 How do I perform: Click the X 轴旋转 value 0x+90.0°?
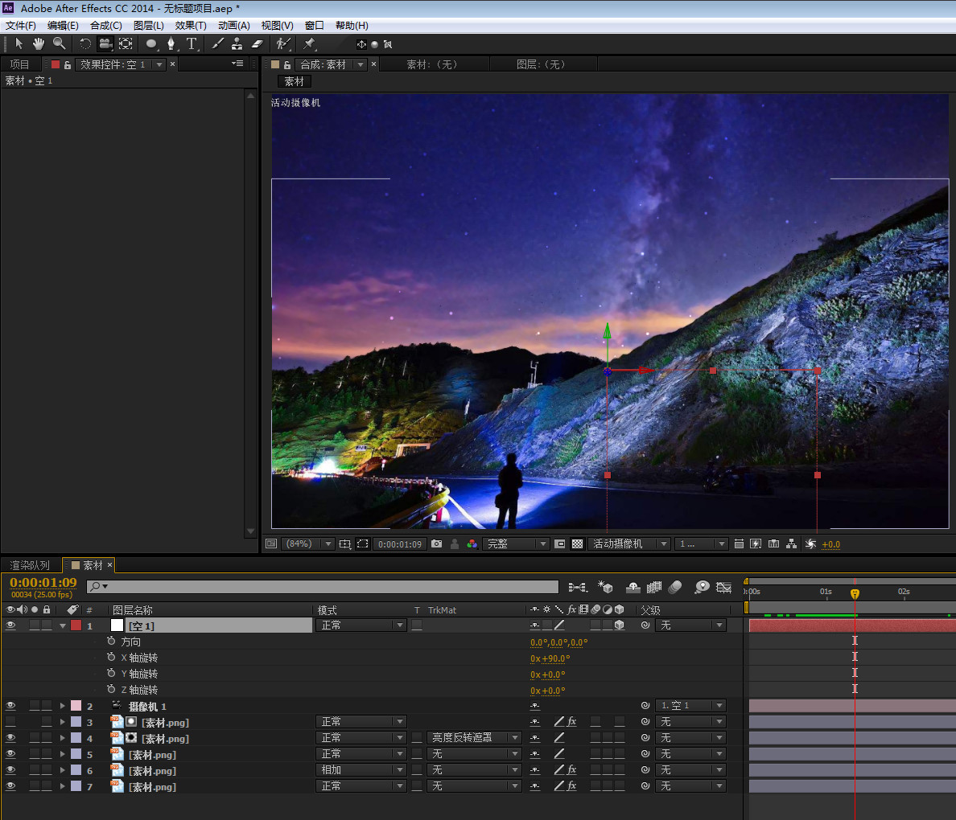coord(550,658)
